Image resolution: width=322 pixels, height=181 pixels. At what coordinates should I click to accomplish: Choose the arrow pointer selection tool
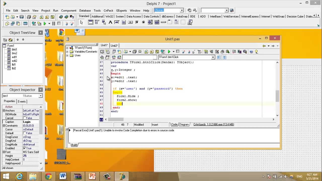click(81, 22)
